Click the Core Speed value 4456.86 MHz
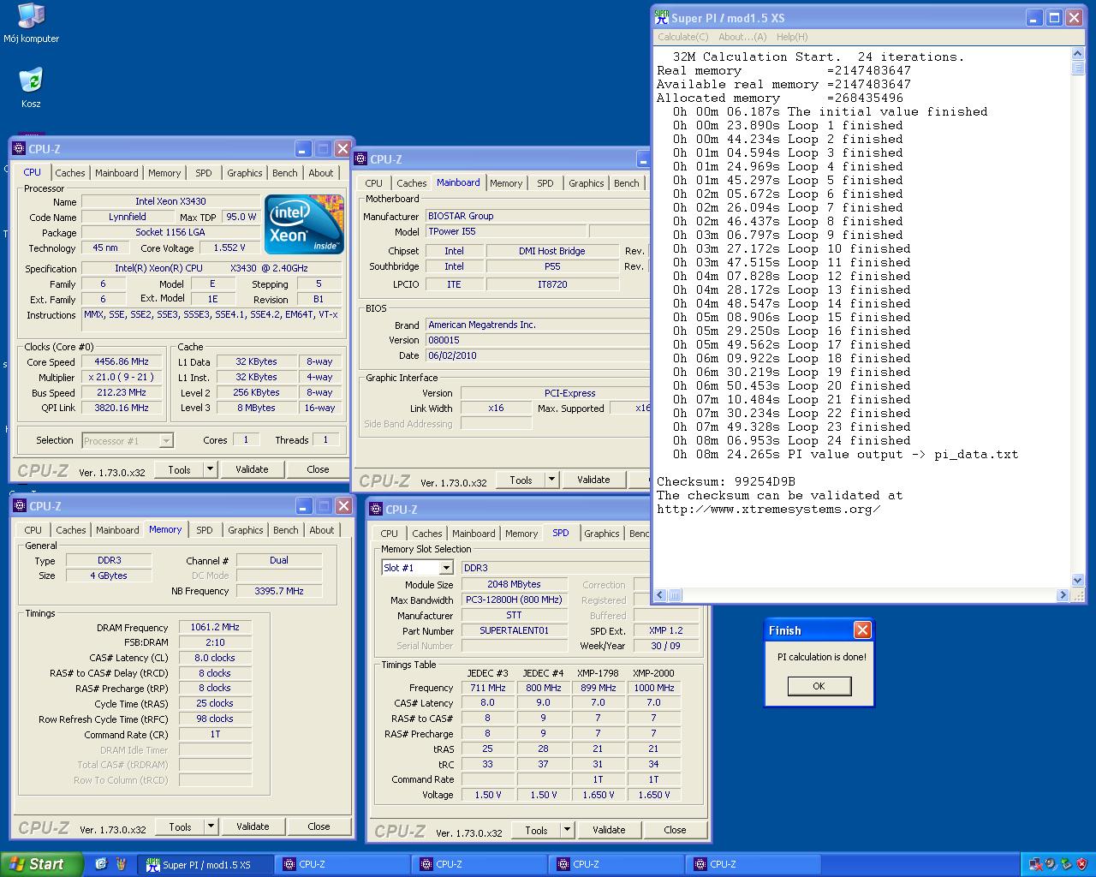 pos(122,361)
